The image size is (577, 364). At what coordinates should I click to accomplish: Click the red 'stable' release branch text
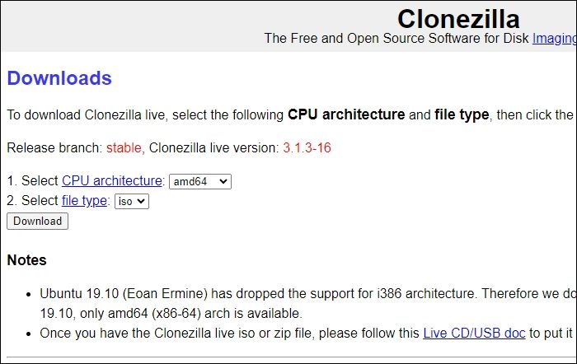tap(124, 148)
